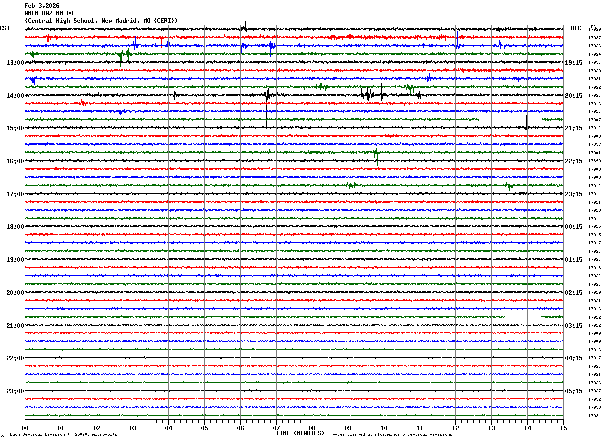Click the vertical division microvolts scale note
The width and height of the screenshot is (603, 441).
64,434
